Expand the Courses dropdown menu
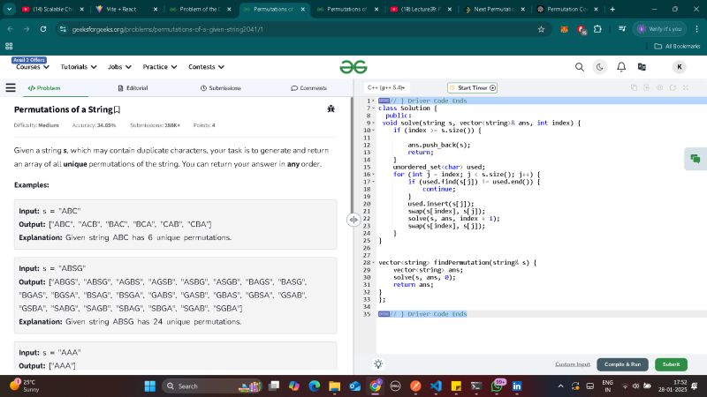Screen dimensions: 707x397 (x=32, y=67)
